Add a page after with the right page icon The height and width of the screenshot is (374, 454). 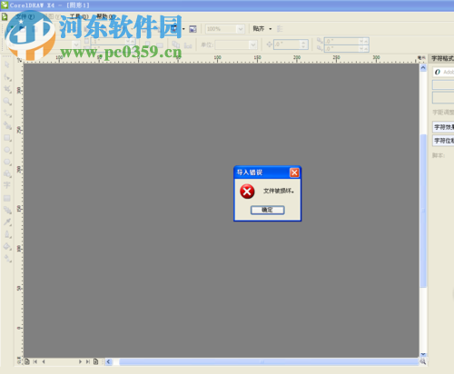click(x=96, y=361)
